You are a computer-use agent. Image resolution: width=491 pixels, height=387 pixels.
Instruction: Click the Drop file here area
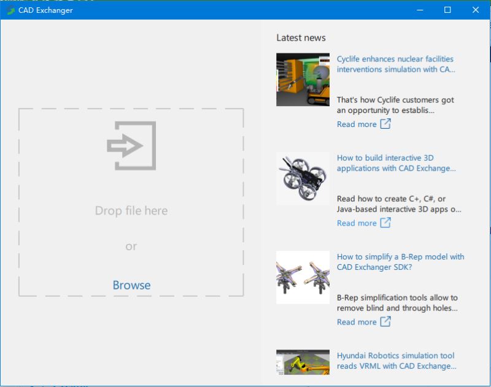click(x=131, y=211)
